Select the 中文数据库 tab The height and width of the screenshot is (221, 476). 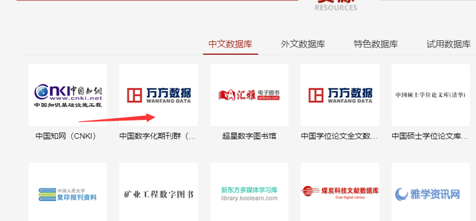231,44
